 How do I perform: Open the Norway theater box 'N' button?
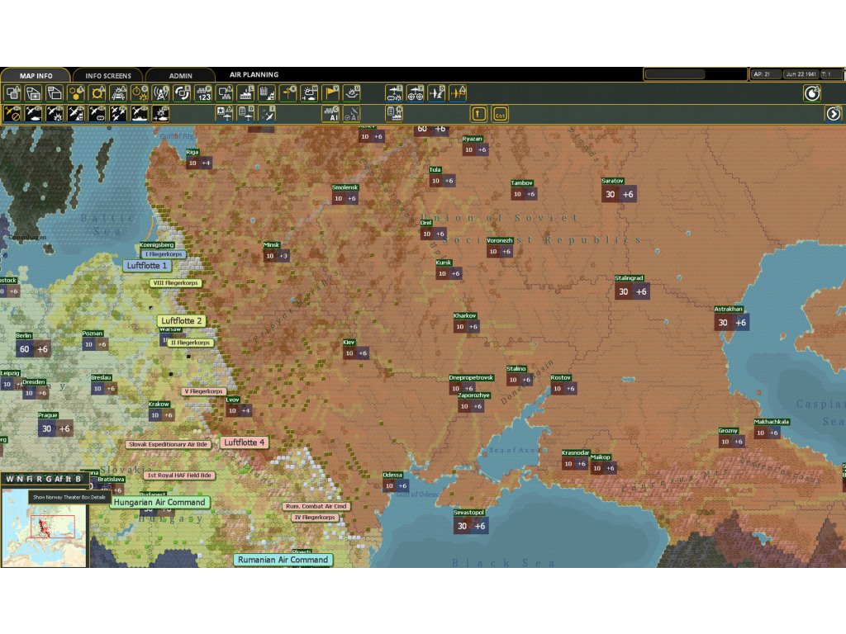19,479
